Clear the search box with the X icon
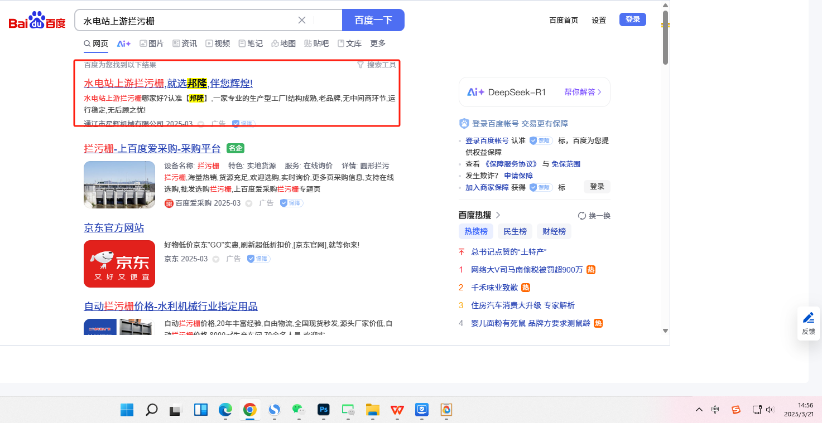 click(302, 20)
